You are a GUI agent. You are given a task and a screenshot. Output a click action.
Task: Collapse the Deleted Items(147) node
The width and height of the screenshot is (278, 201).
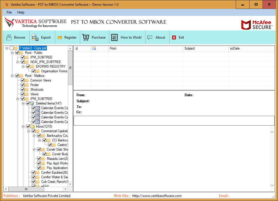[23, 103]
